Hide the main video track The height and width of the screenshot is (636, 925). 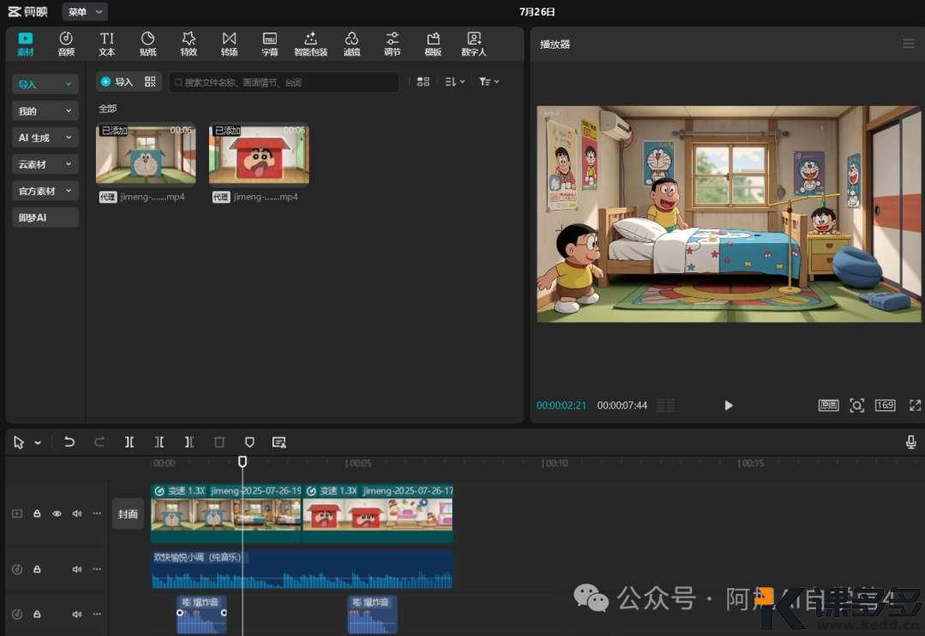[x=57, y=514]
